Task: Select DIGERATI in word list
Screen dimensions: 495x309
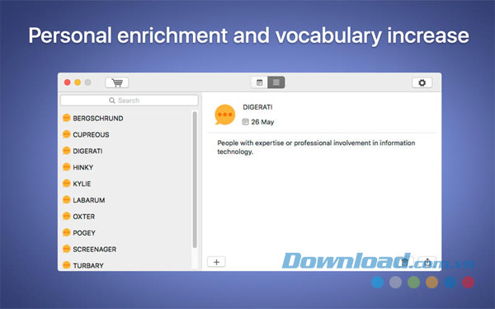Action: point(87,151)
